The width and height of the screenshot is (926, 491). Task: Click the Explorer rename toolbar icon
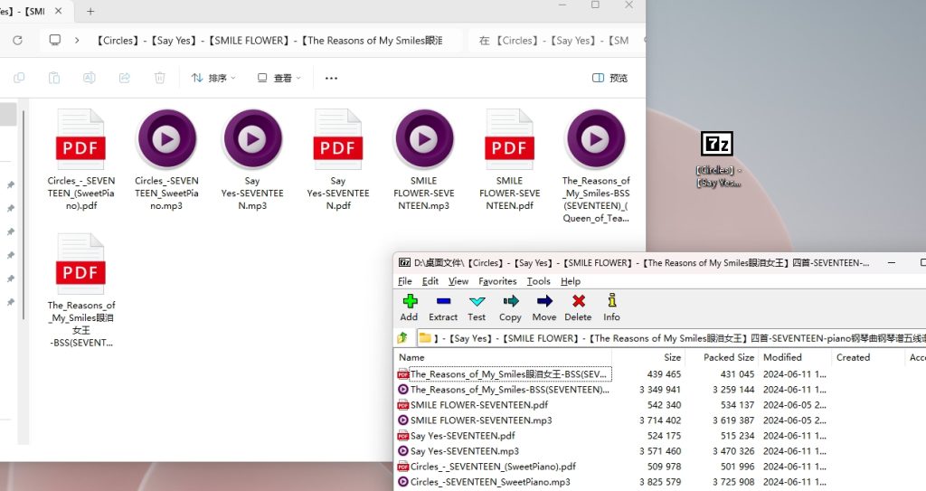[90, 78]
